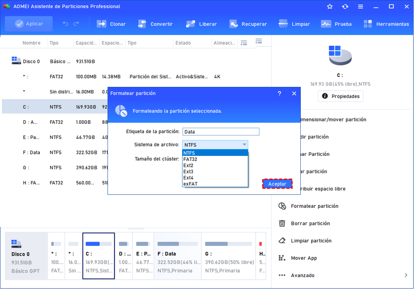The image size is (414, 289).
Task: Open the Herramientas panel
Action: pyautogui.click(x=386, y=24)
